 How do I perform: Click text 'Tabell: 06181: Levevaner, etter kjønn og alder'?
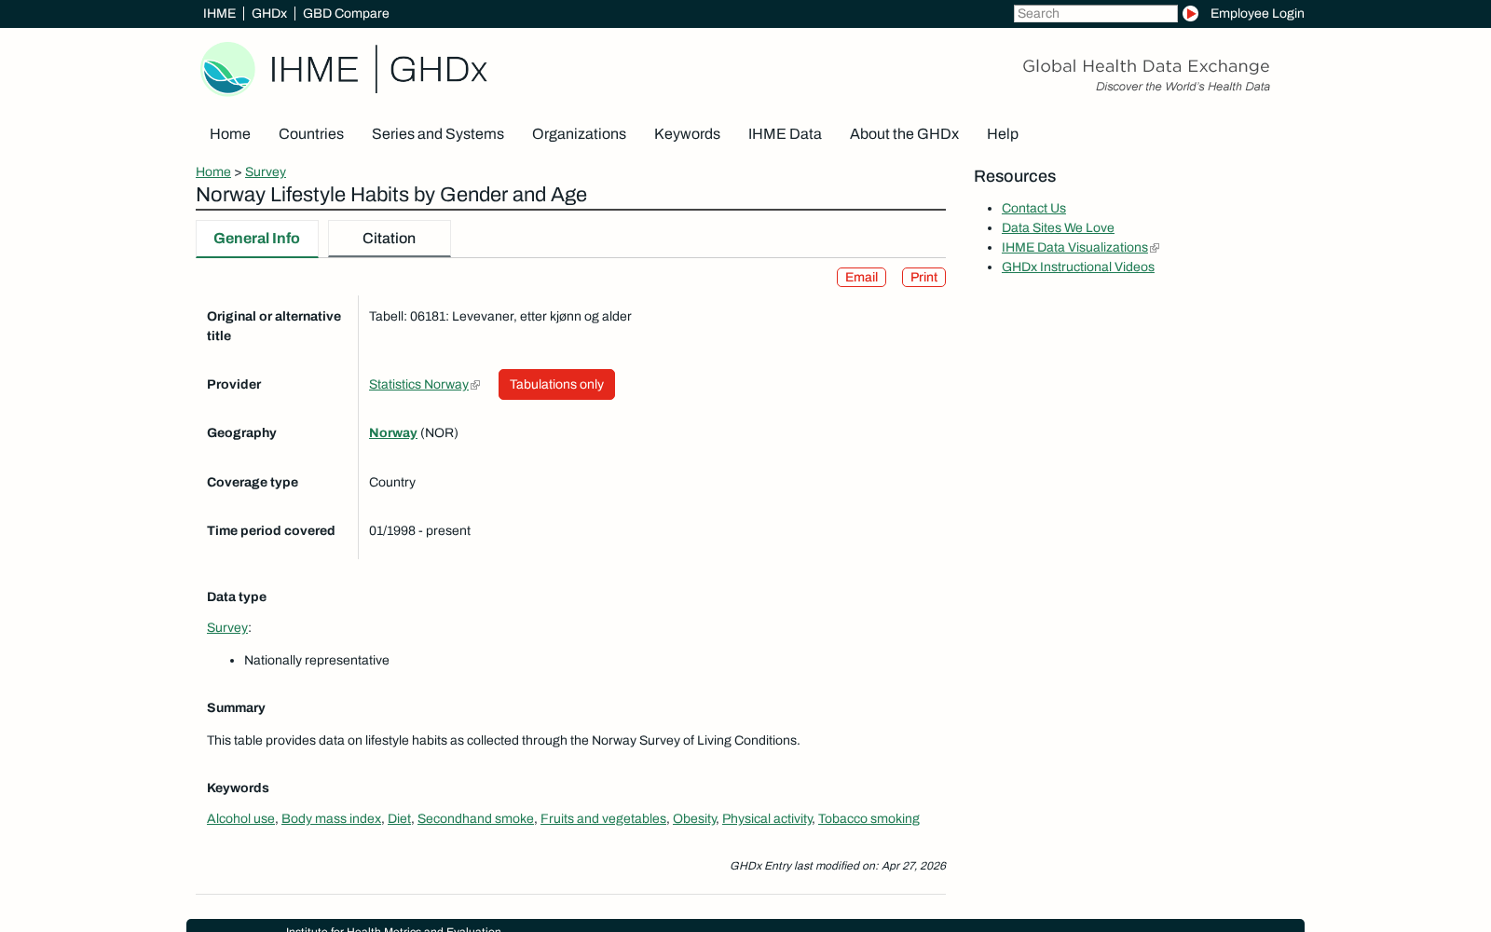pos(500,317)
